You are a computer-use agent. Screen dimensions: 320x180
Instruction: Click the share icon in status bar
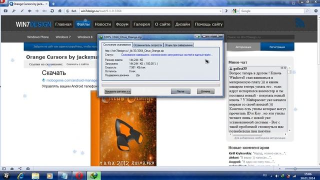20,168
